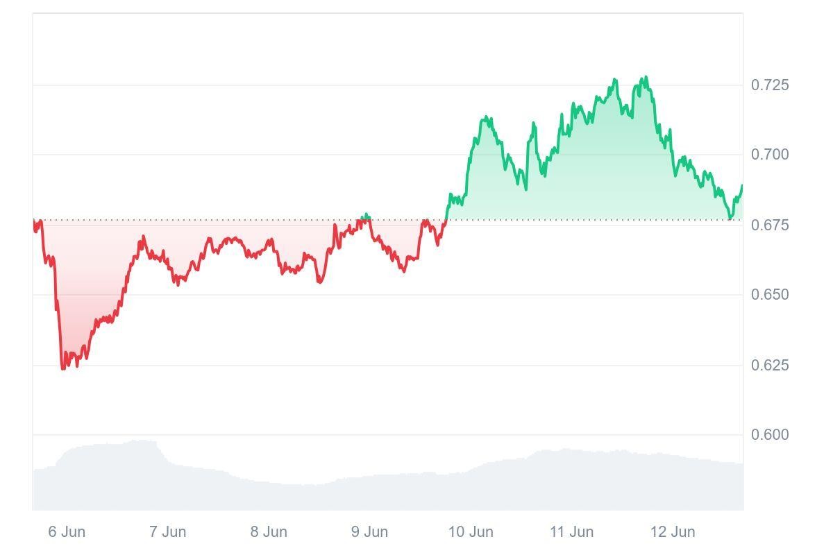Click the lowest dip of the red line
The width and height of the screenshot is (833, 555).
click(x=63, y=368)
